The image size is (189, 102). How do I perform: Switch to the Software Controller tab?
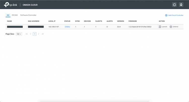tap(28, 15)
